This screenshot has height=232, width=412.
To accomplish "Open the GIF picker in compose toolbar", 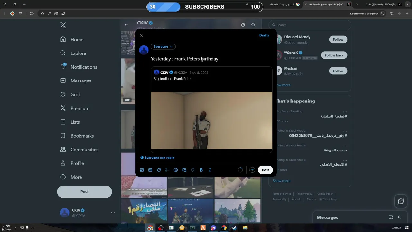I will coord(150,170).
